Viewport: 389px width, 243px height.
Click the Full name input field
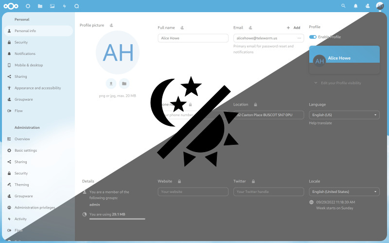[193, 38]
